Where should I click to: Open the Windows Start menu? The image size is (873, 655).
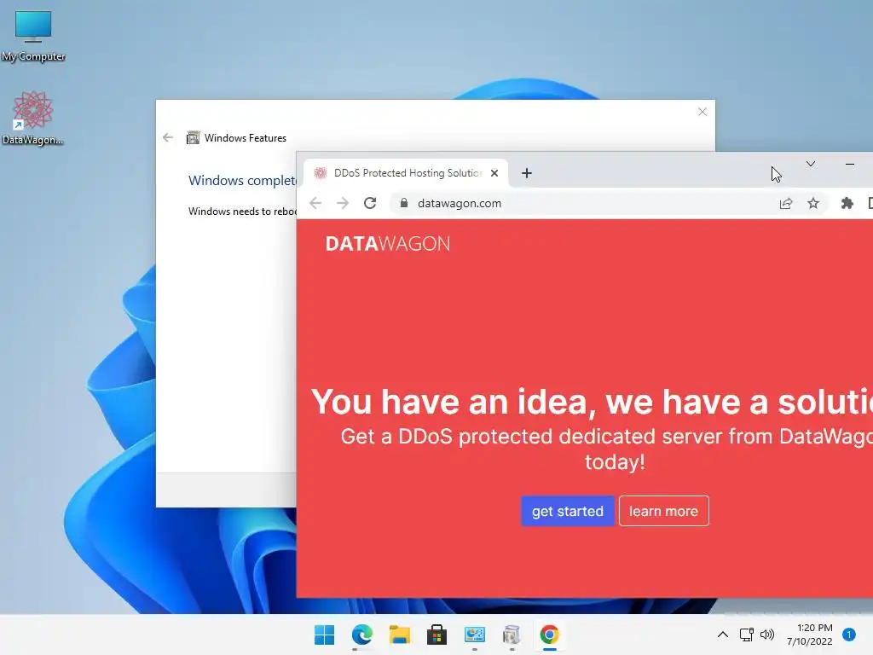[x=324, y=635]
